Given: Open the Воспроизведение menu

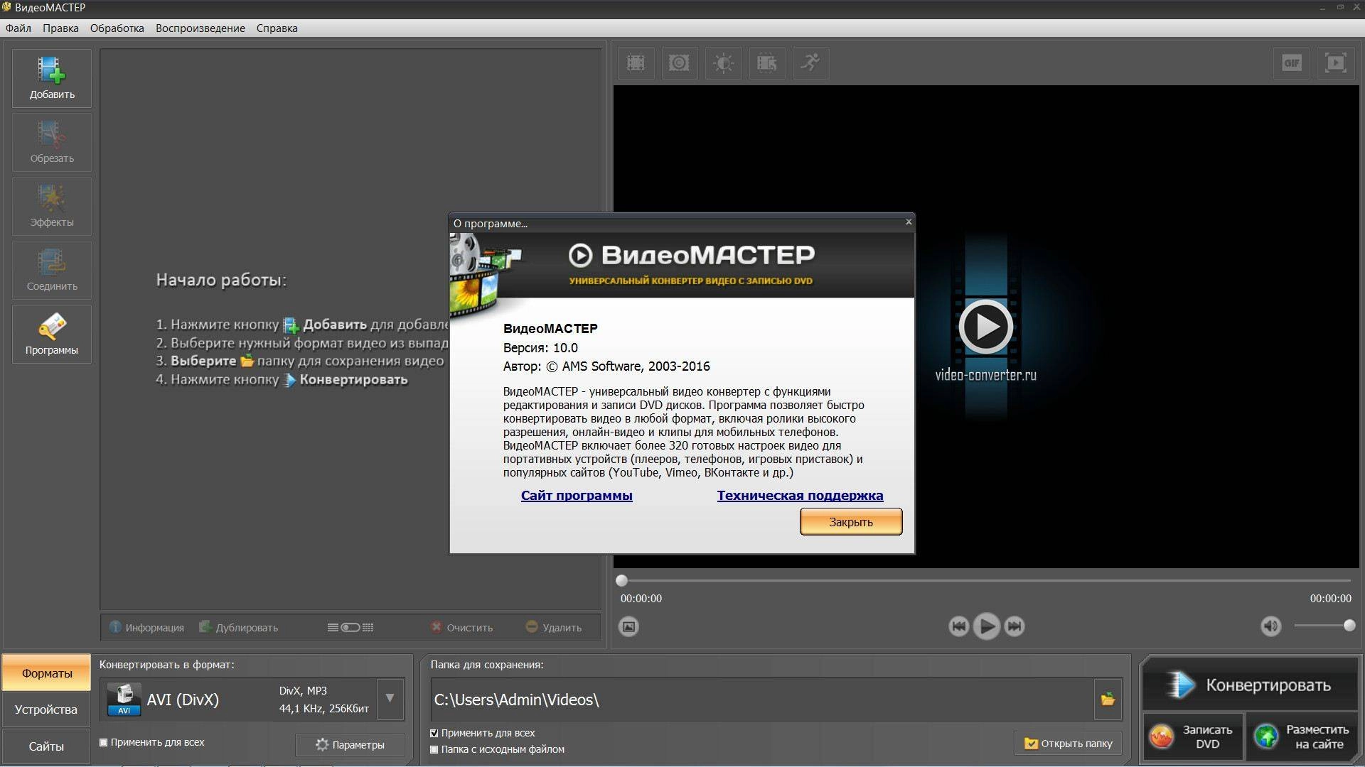Looking at the screenshot, I should 200,28.
